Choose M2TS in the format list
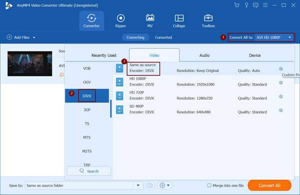This screenshot has width=300, height=195. tap(87, 151)
